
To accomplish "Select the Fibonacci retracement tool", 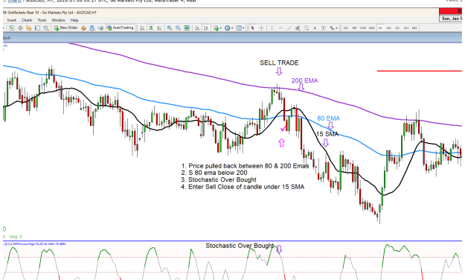I will (x=307, y=28).
